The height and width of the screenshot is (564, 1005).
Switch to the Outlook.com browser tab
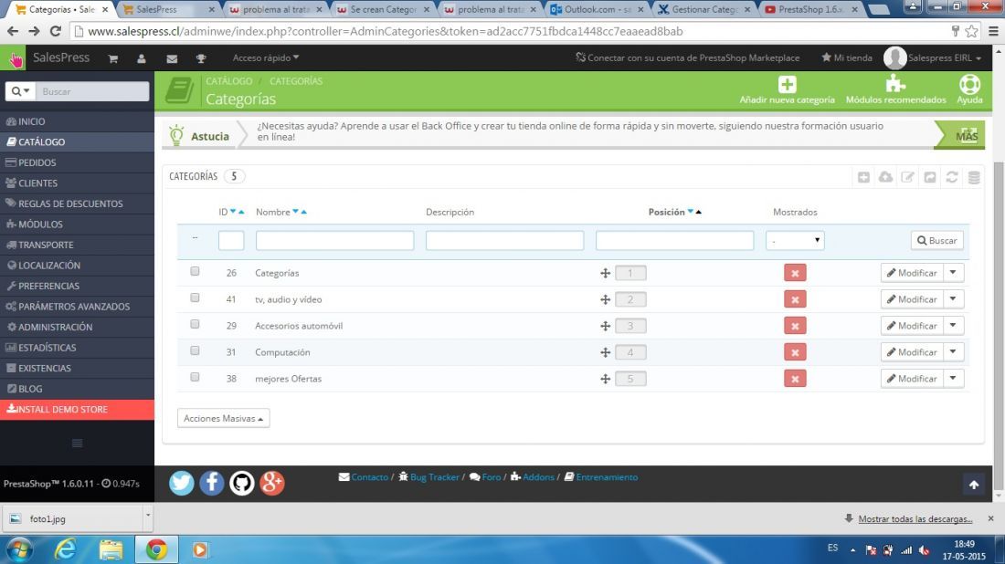click(597, 9)
